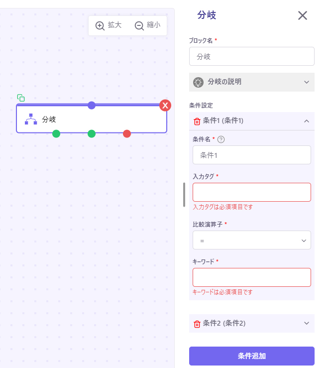Expand the 分岐の説明 section
332x368 pixels.
(x=307, y=82)
